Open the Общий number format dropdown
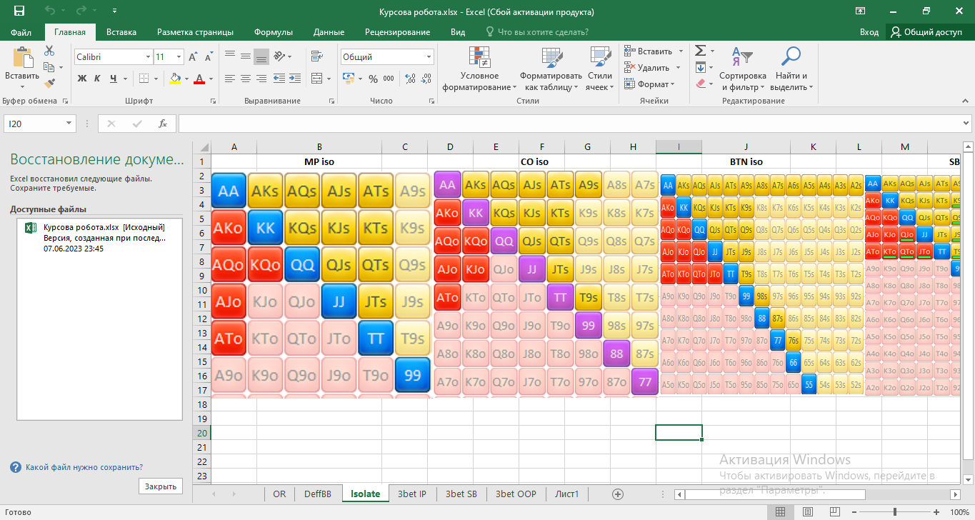Screen dimensions: 975x520 [429, 57]
